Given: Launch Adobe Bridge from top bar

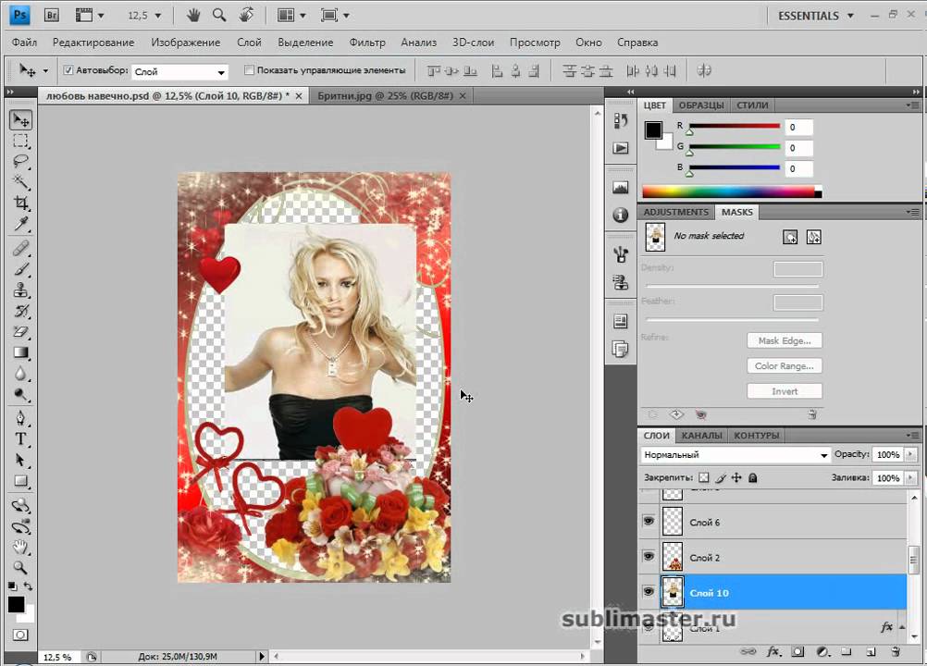Looking at the screenshot, I should tap(52, 16).
